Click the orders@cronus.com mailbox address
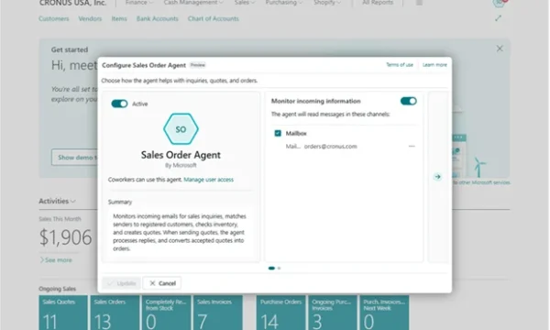The height and width of the screenshot is (330, 550). pyautogui.click(x=330, y=147)
